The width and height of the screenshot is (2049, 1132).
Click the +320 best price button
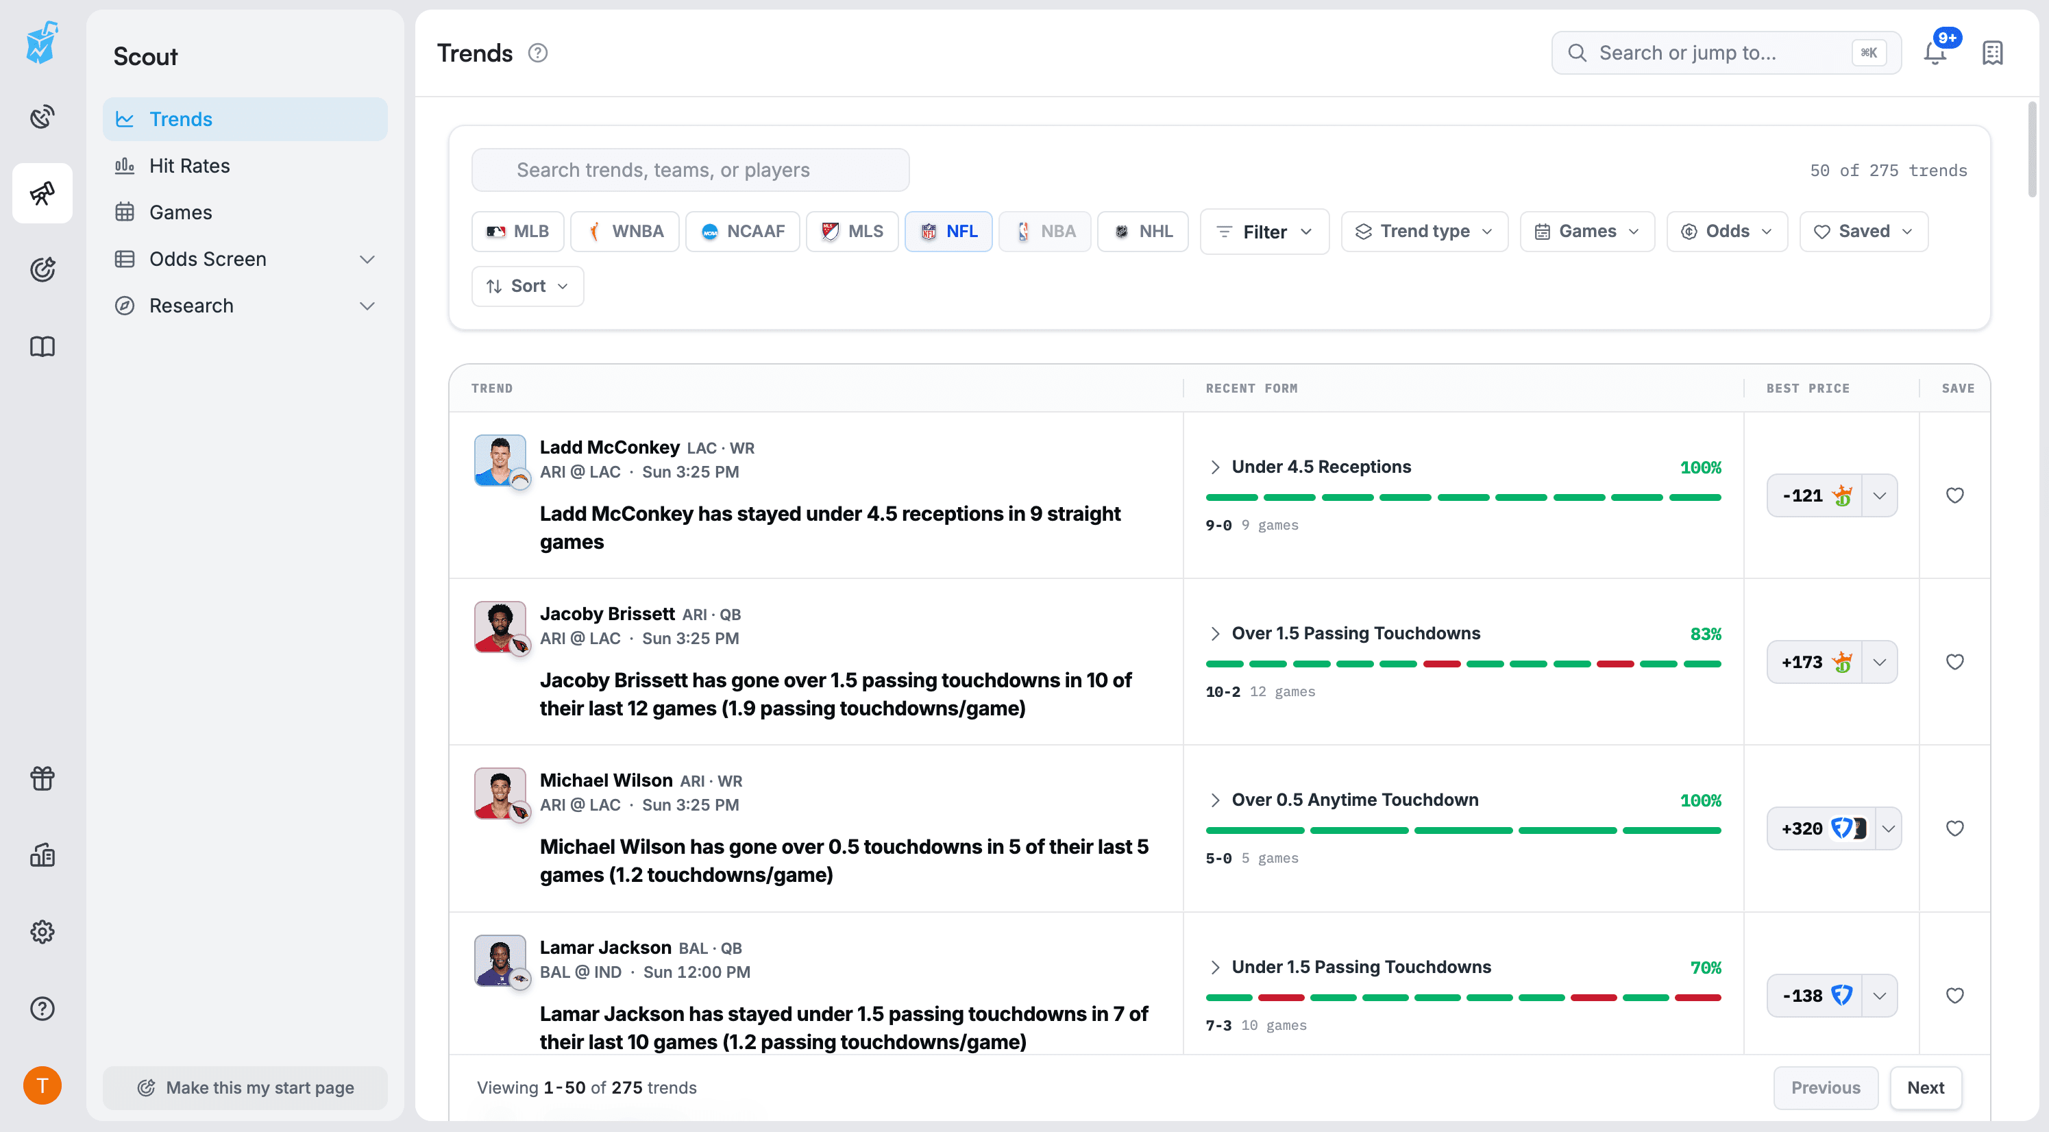tap(1821, 828)
